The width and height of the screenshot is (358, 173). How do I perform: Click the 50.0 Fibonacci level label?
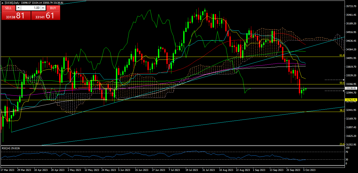click(x=342, y=83)
